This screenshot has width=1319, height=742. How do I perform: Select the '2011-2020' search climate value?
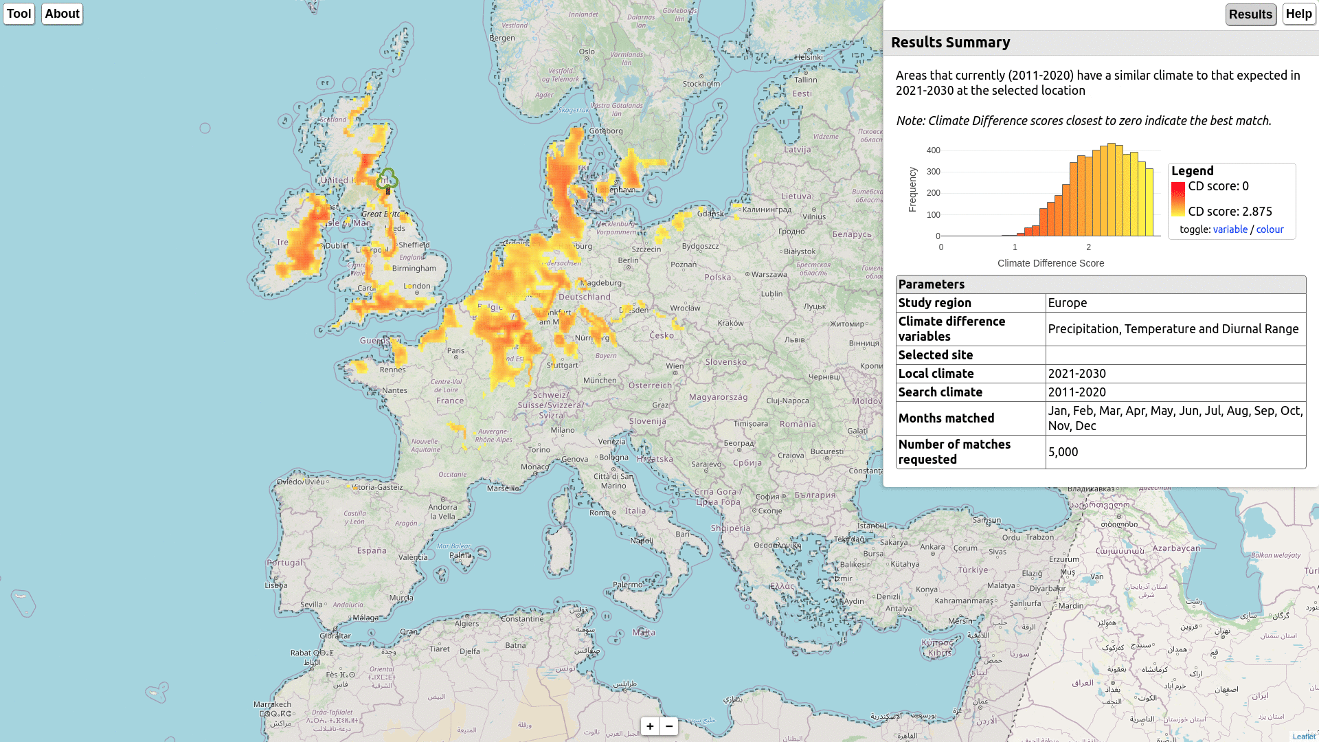point(1077,392)
